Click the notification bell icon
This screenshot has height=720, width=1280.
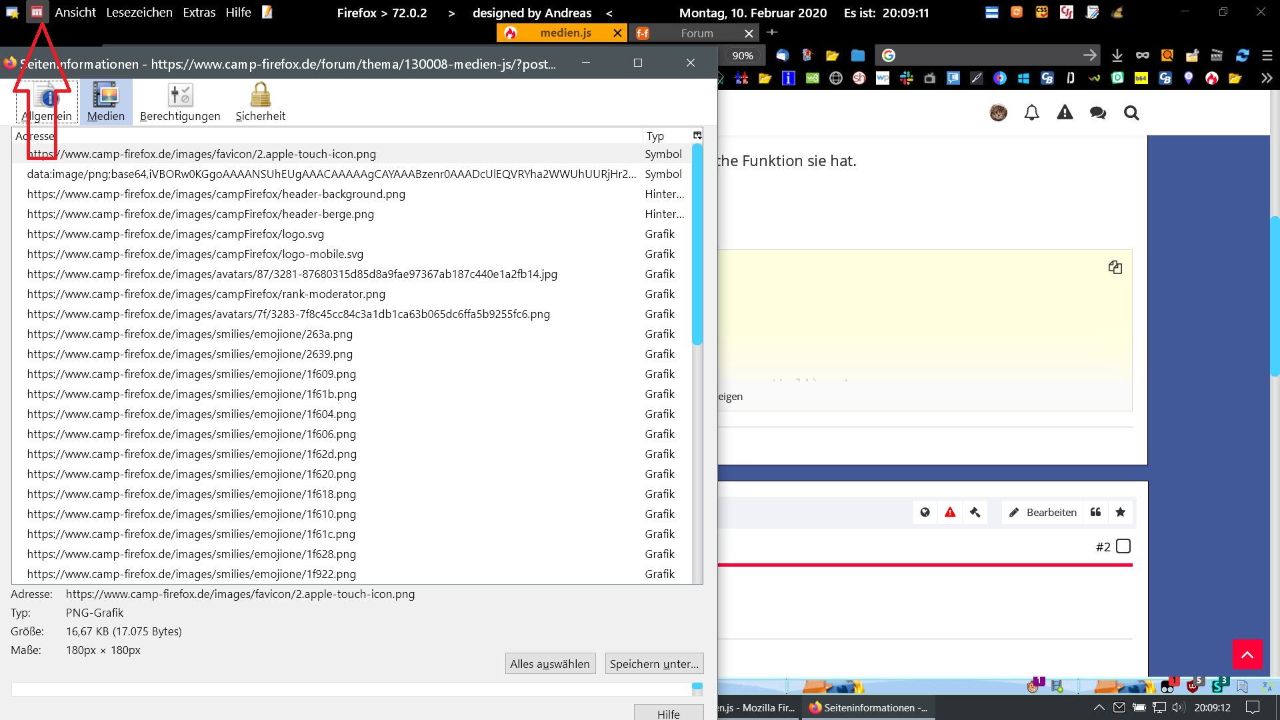pyautogui.click(x=1031, y=113)
